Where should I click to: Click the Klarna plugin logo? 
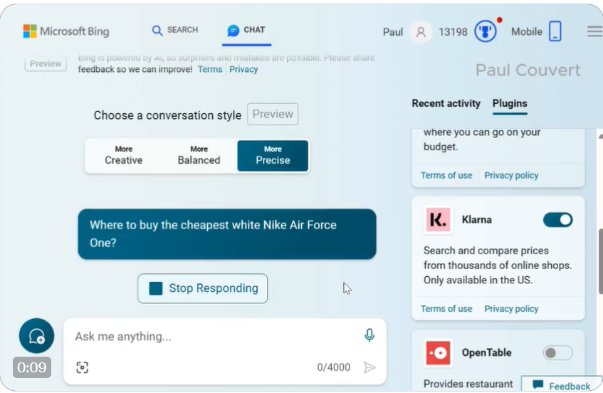click(438, 220)
